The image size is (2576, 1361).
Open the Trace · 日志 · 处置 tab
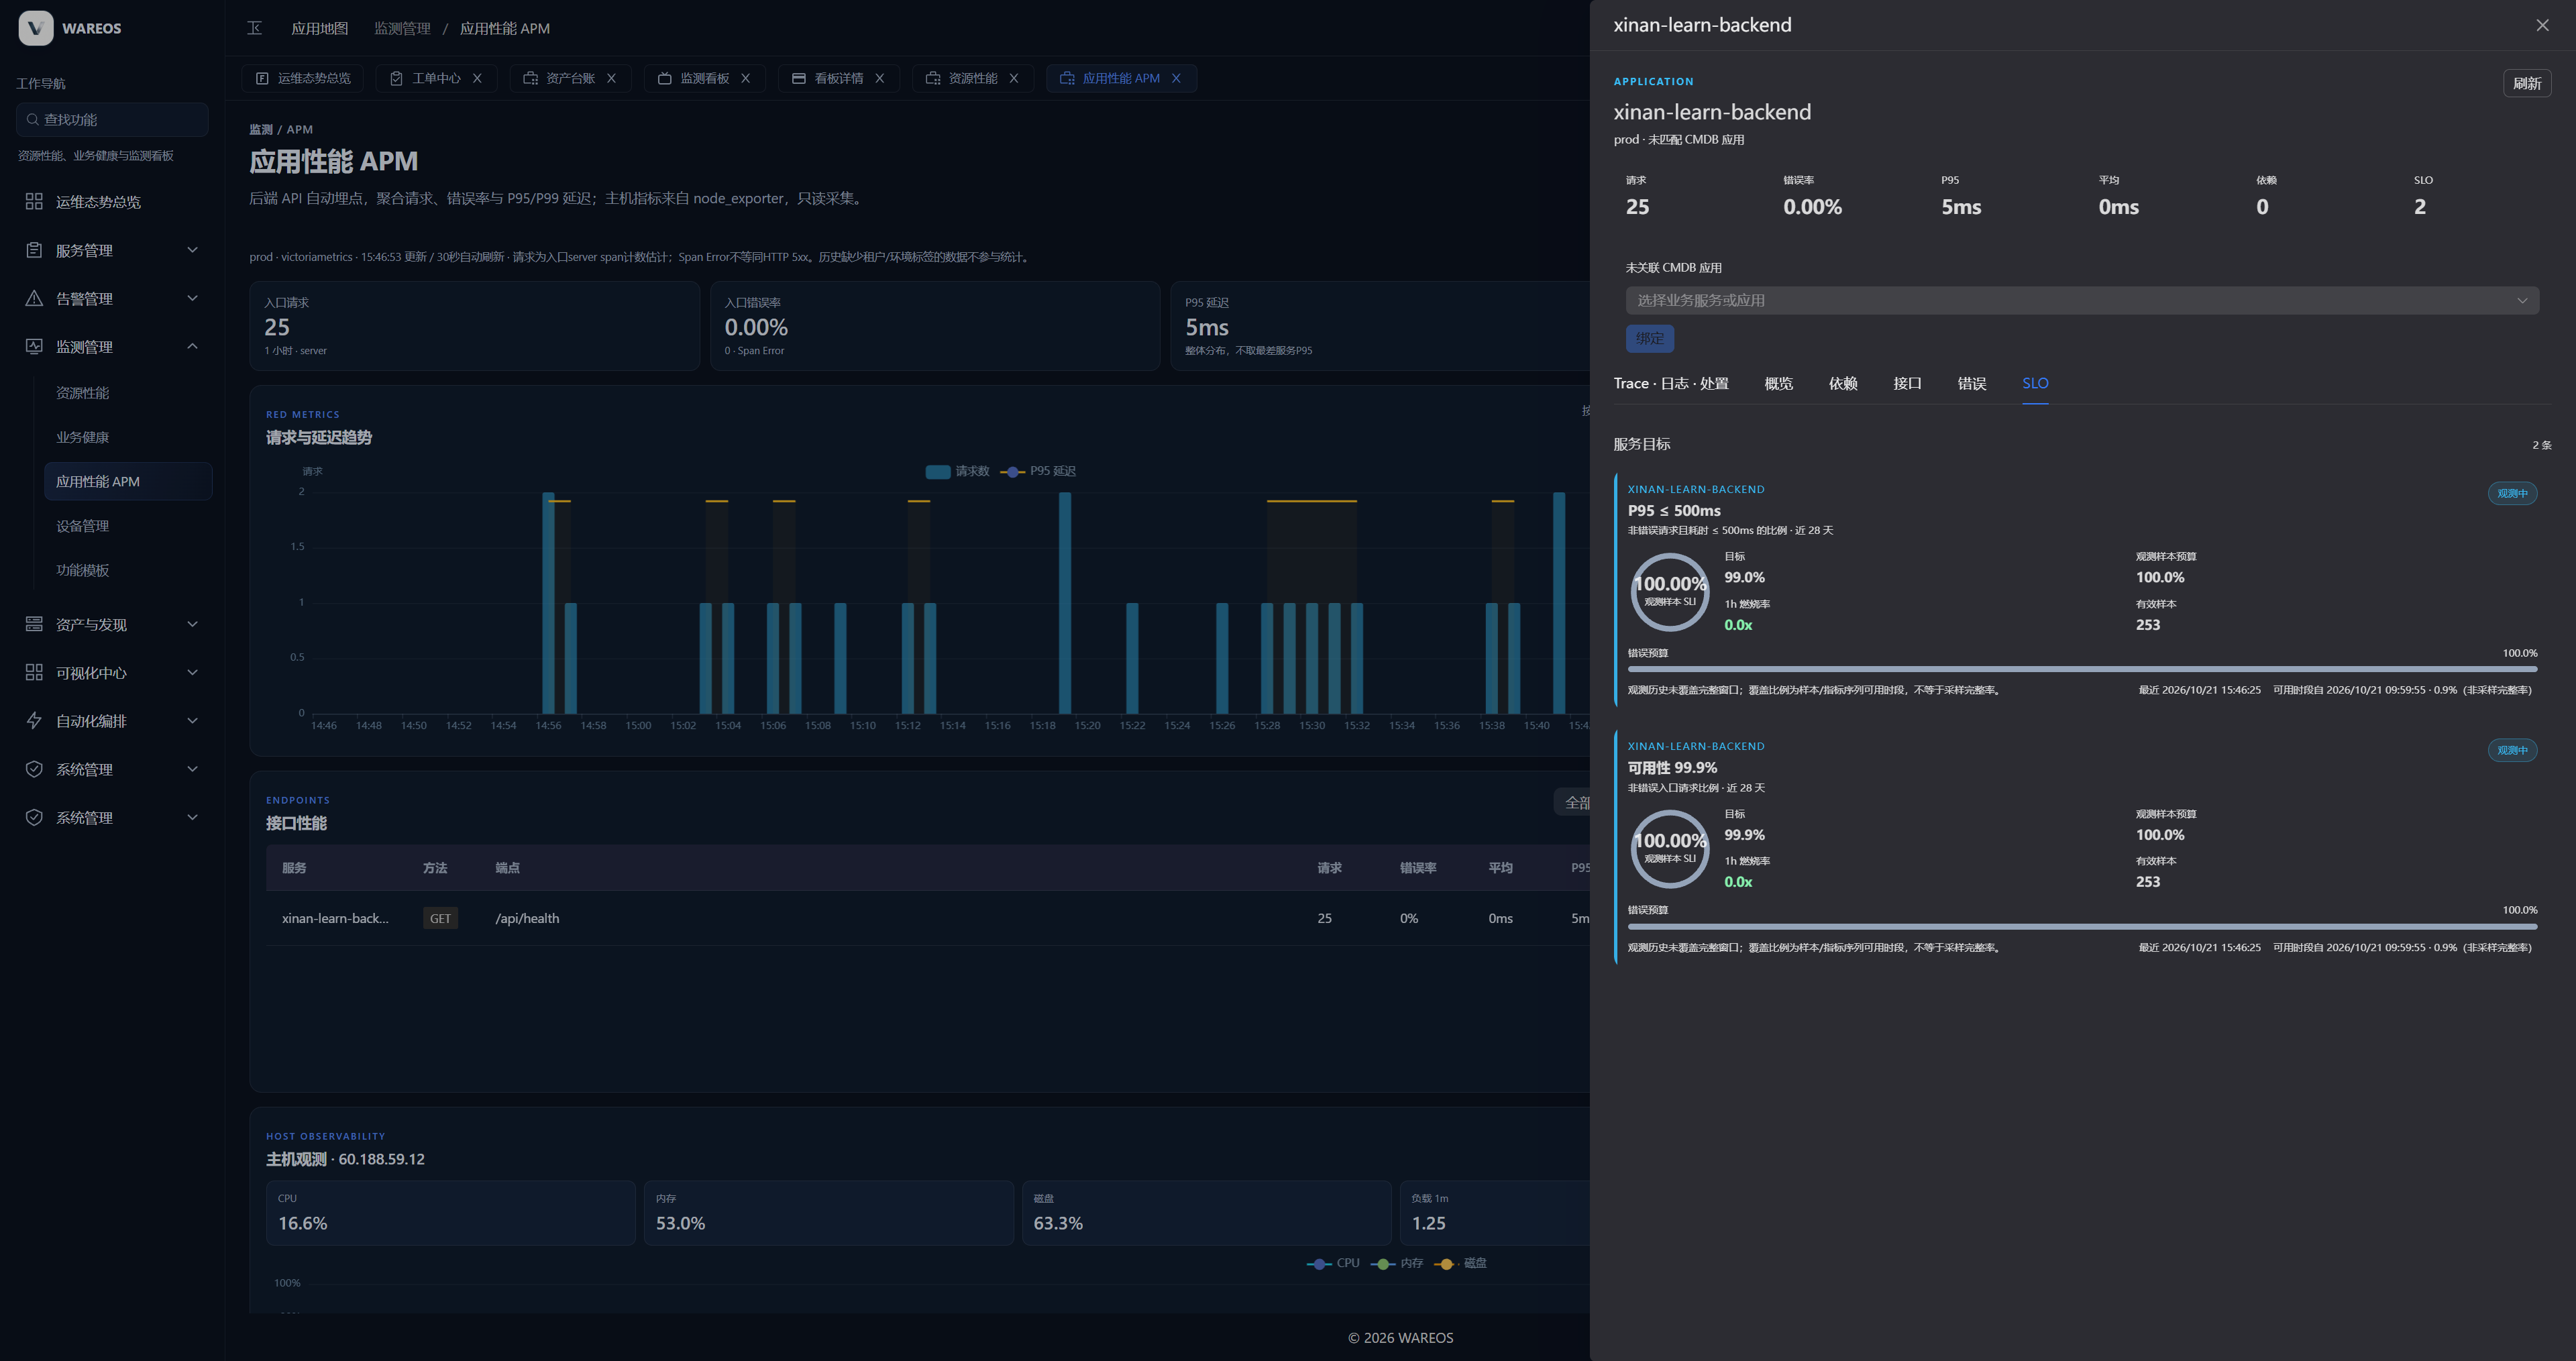[1671, 383]
